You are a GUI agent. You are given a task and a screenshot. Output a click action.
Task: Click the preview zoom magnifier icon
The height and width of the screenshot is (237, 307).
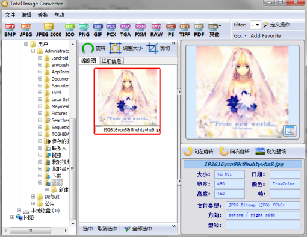pyautogui.click(x=290, y=131)
